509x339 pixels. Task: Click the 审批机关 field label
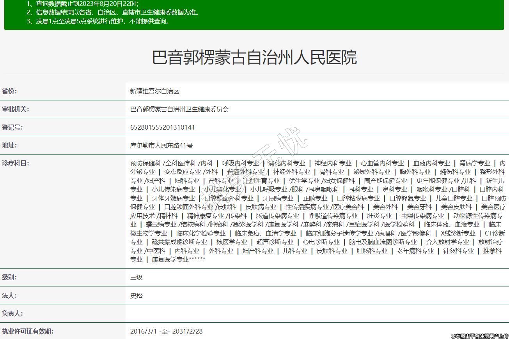pyautogui.click(x=15, y=109)
